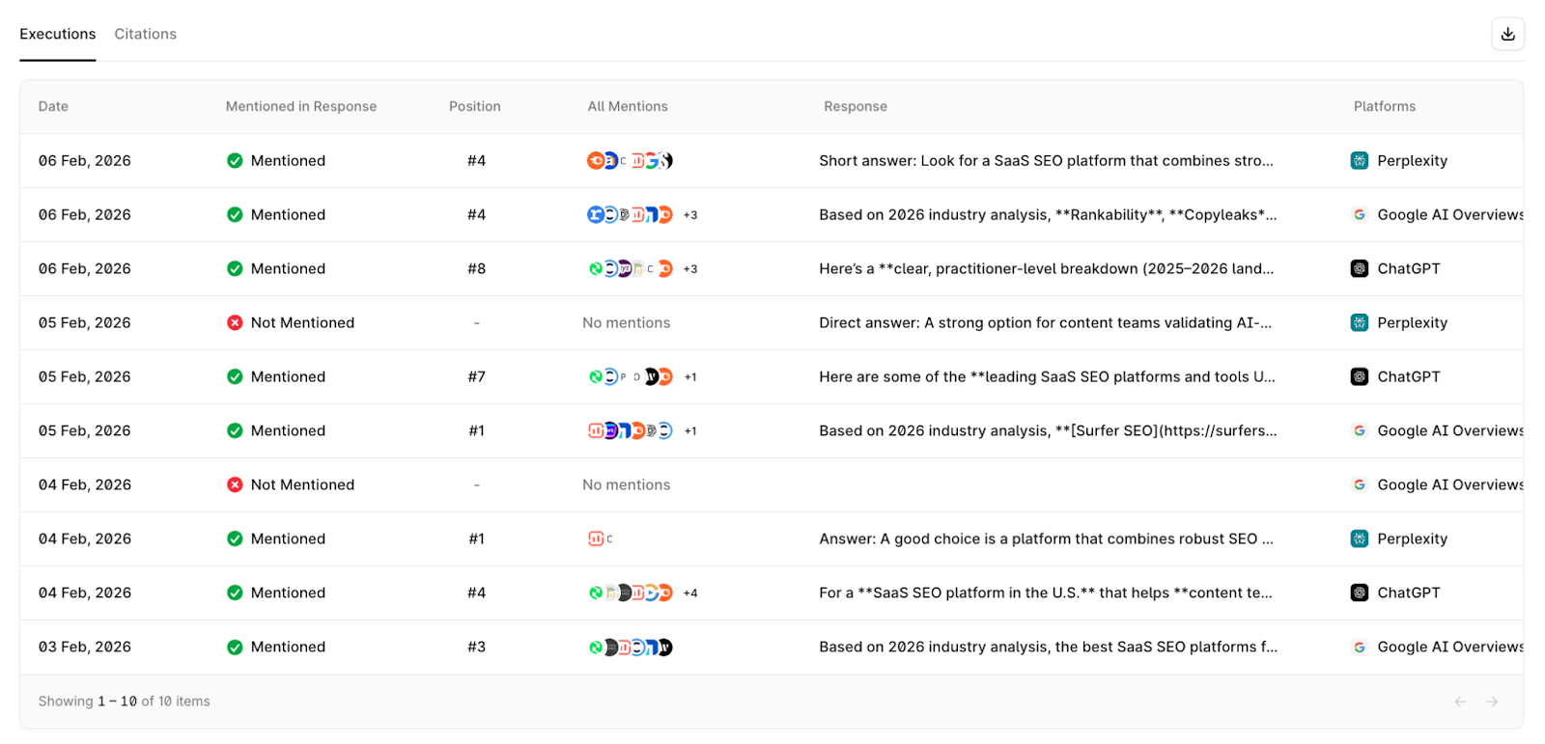Open response starting with "Short answer: Look for"
This screenshot has width=1545, height=744.
click(1046, 161)
